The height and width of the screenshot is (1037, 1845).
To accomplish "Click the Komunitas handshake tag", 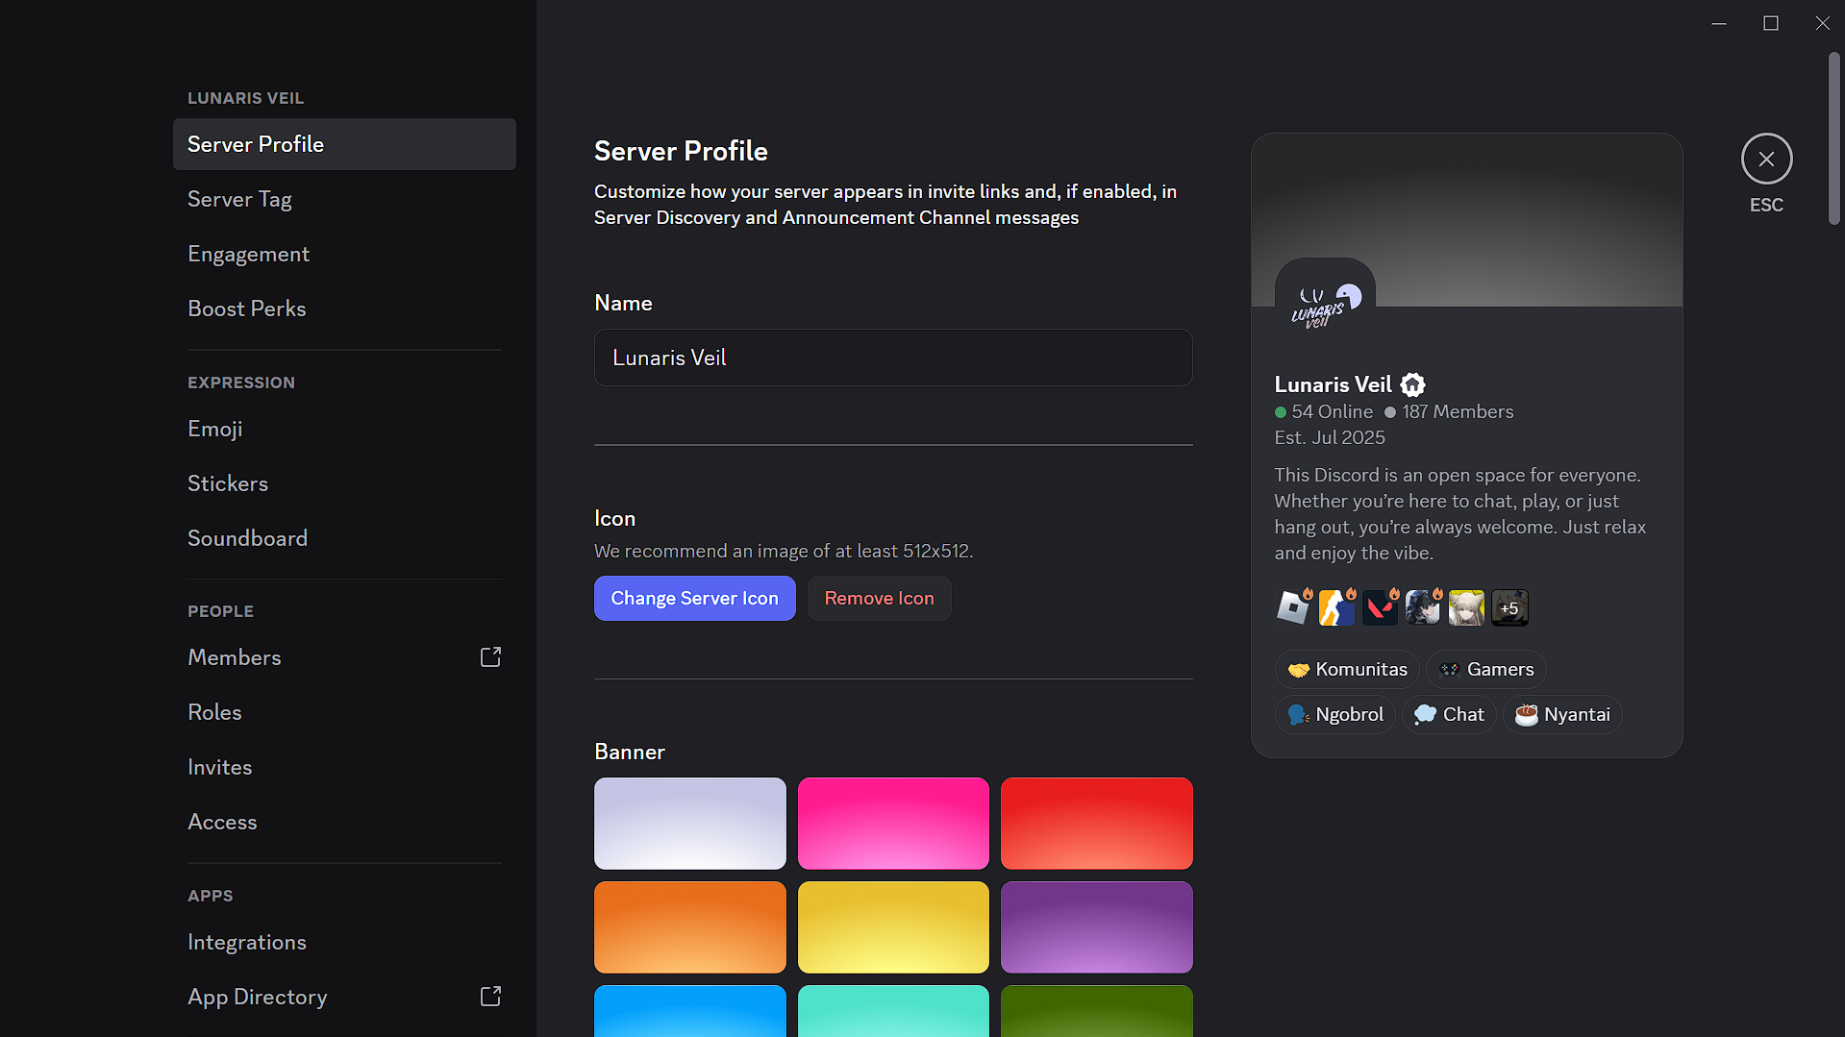I will pyautogui.click(x=1347, y=670).
